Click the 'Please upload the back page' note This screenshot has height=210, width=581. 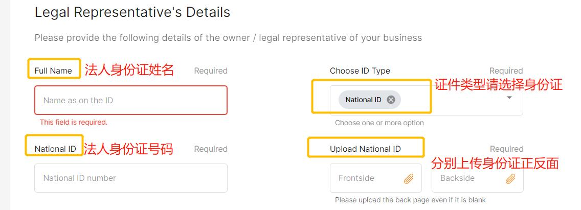pos(410,200)
